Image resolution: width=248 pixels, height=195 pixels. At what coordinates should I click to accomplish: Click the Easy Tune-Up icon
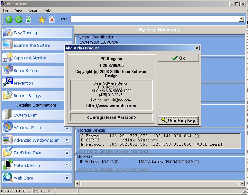pyautogui.click(x=8, y=33)
